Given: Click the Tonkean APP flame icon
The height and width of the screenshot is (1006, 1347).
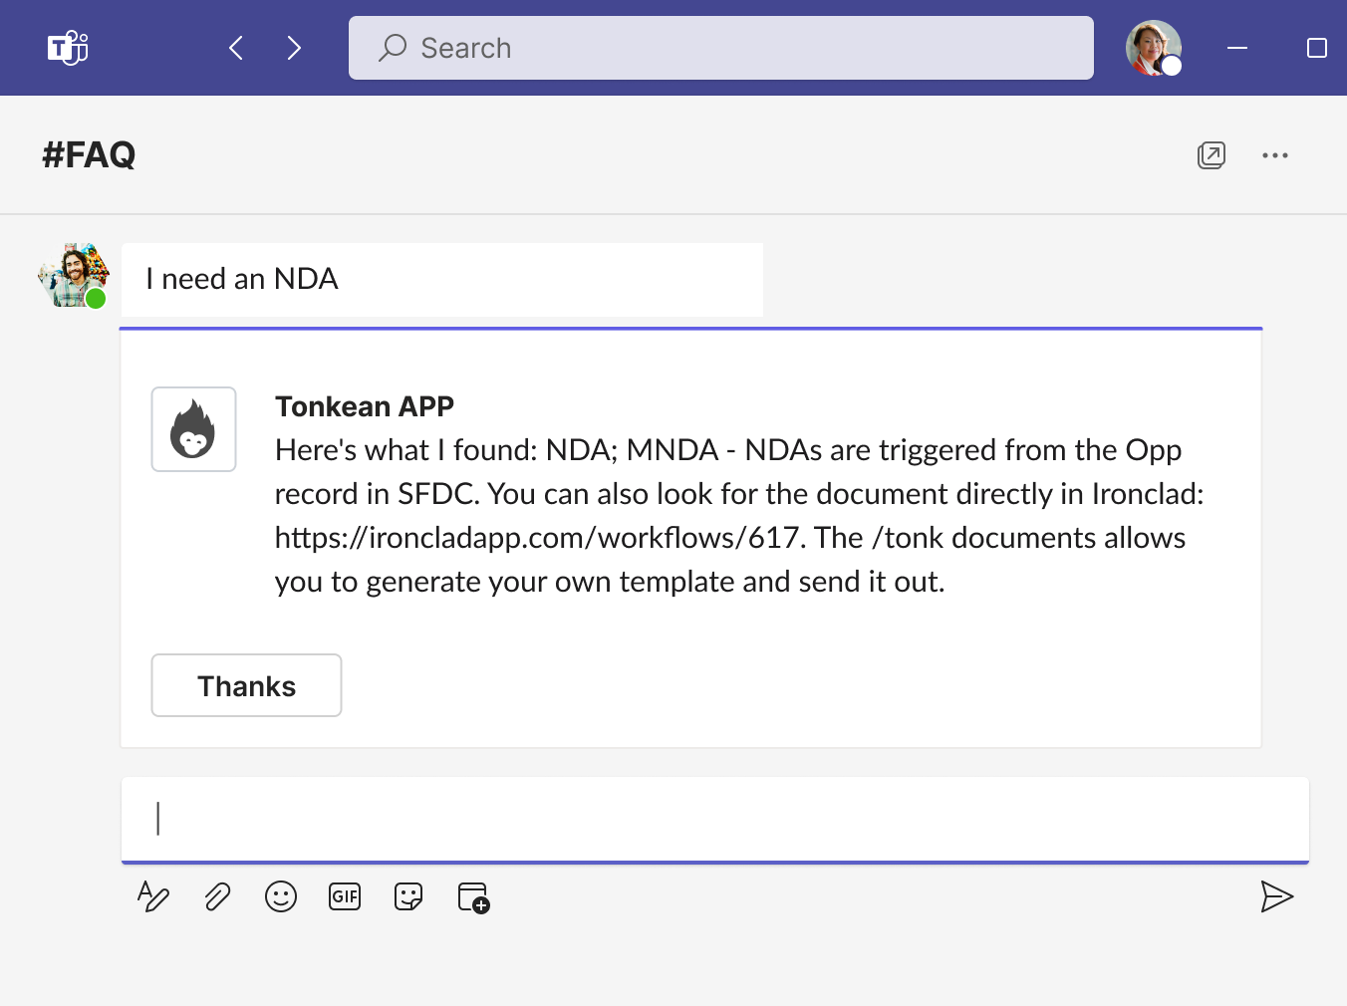Looking at the screenshot, I should [193, 429].
